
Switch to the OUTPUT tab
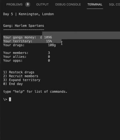coord(42,4)
